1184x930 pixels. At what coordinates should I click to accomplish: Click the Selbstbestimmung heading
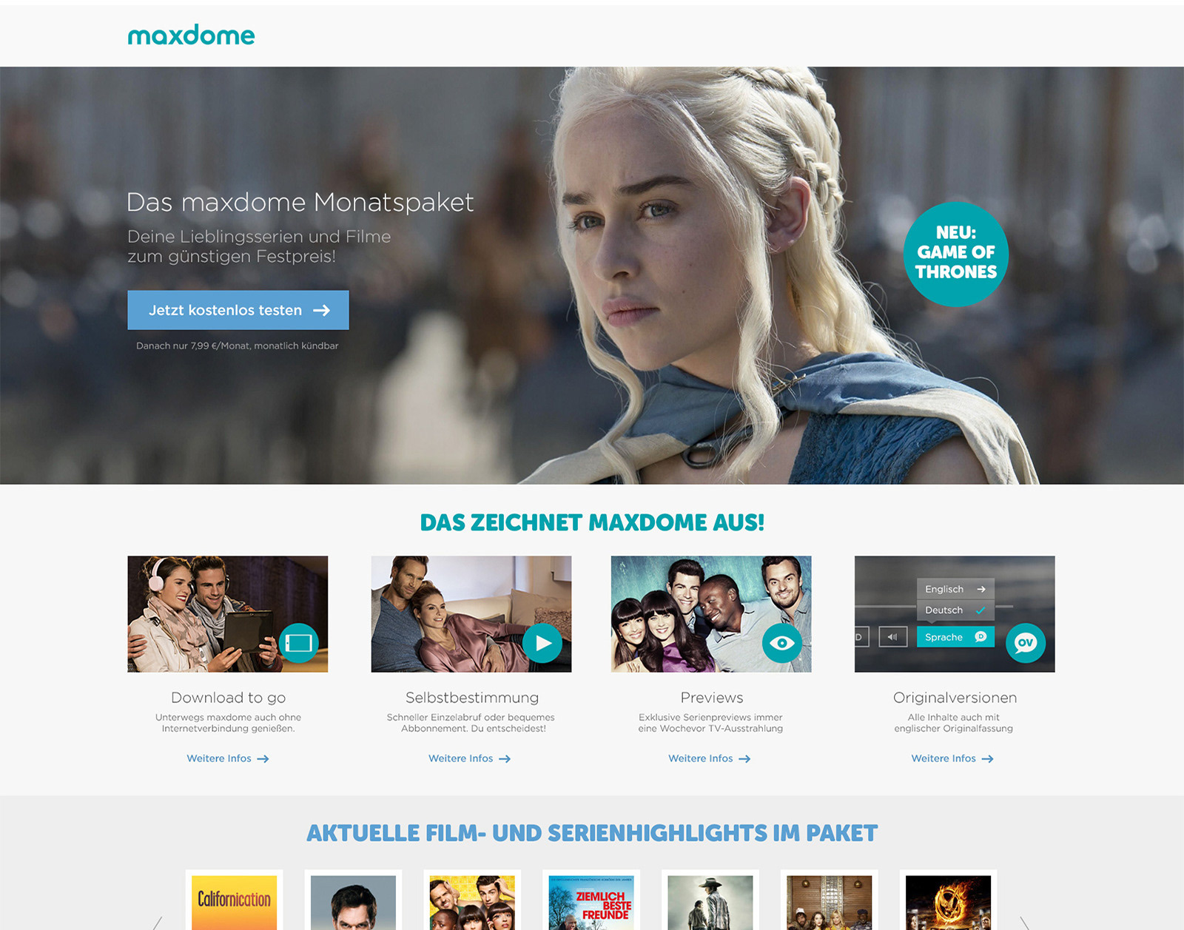pos(472,698)
